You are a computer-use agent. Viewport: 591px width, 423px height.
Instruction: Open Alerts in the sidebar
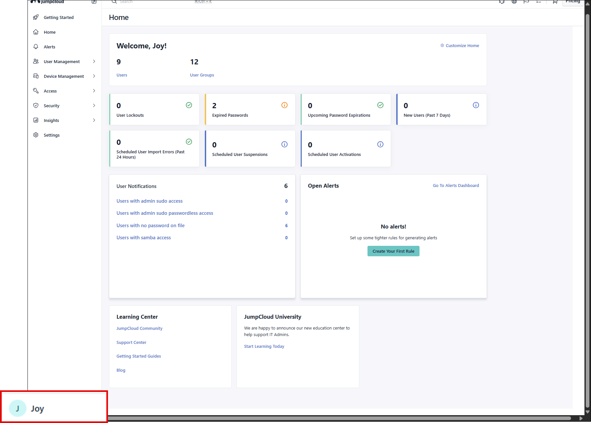(49, 47)
